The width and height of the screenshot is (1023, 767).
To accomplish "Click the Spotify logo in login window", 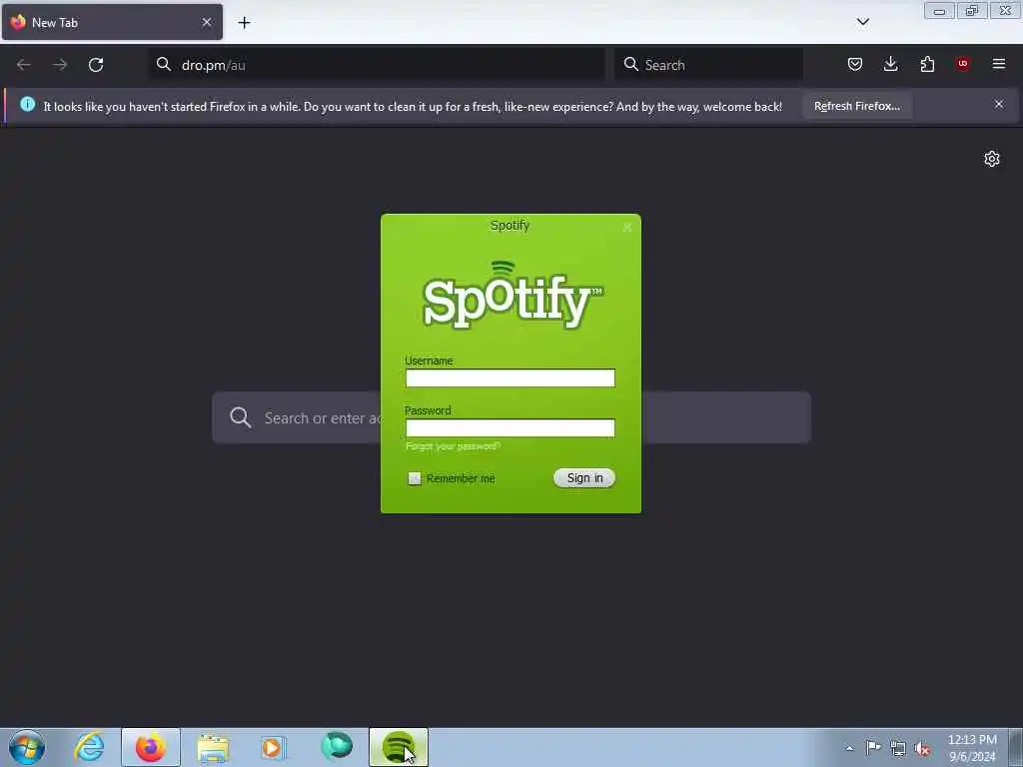I will 512,296.
